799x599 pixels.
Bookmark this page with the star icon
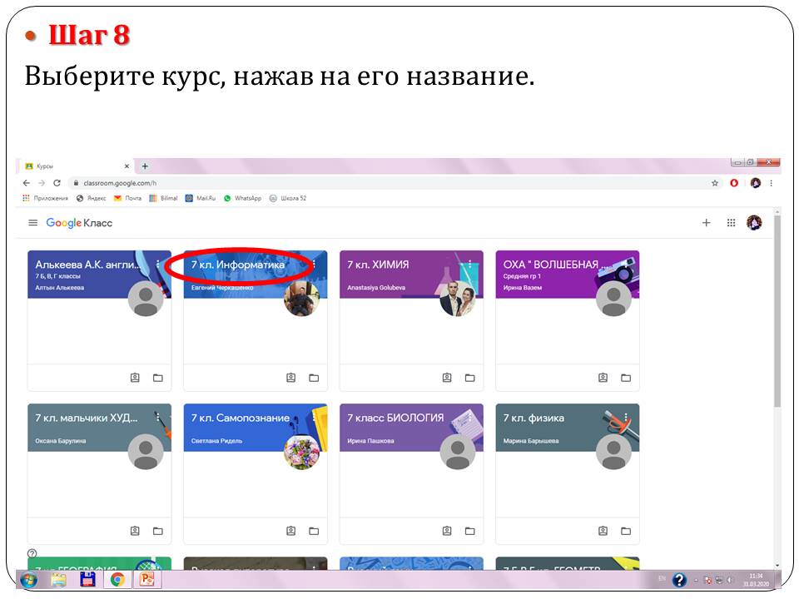point(715,183)
